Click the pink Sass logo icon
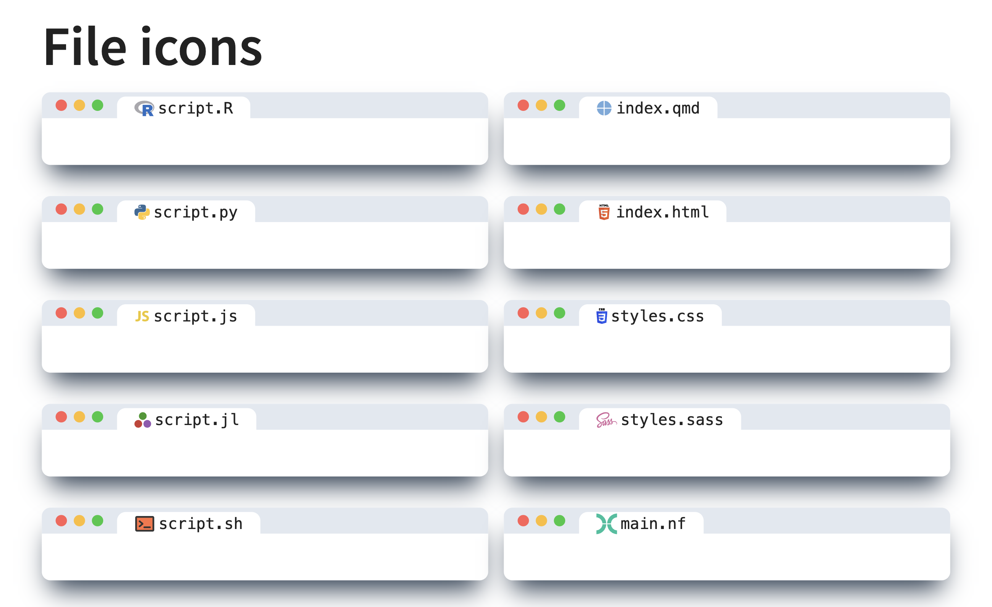This screenshot has height=607, width=992. [x=606, y=420]
